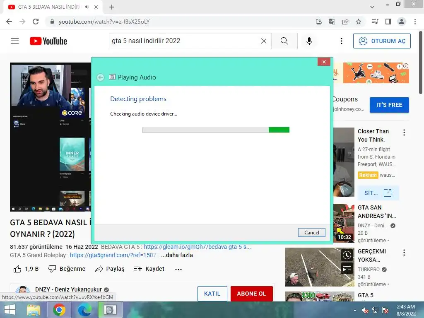Click the page vertical scrollbar
Viewport: 424px width, 318px height.
tap(421, 63)
